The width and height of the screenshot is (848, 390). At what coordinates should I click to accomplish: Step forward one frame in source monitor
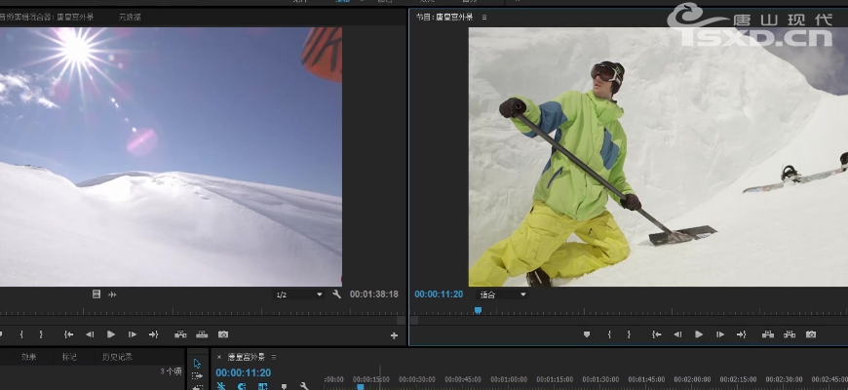coord(132,334)
